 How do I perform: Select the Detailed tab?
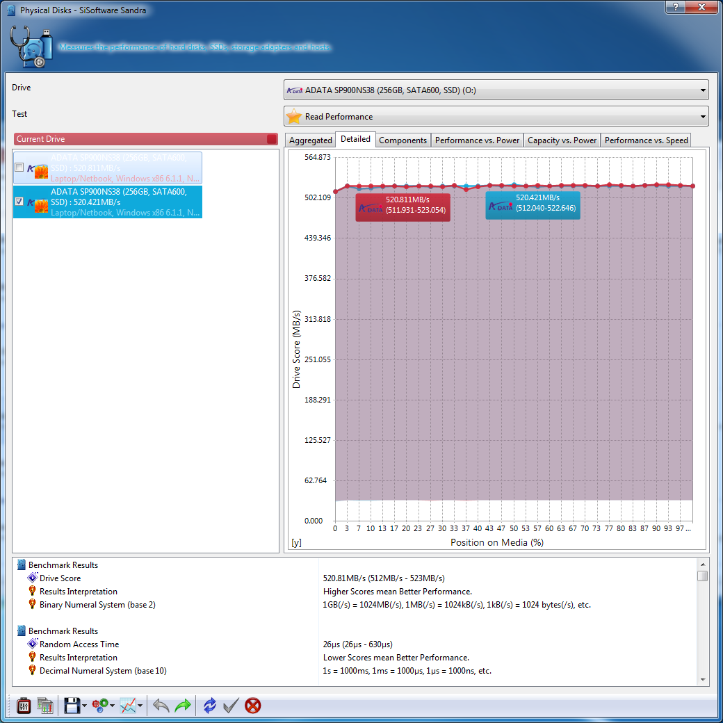355,139
